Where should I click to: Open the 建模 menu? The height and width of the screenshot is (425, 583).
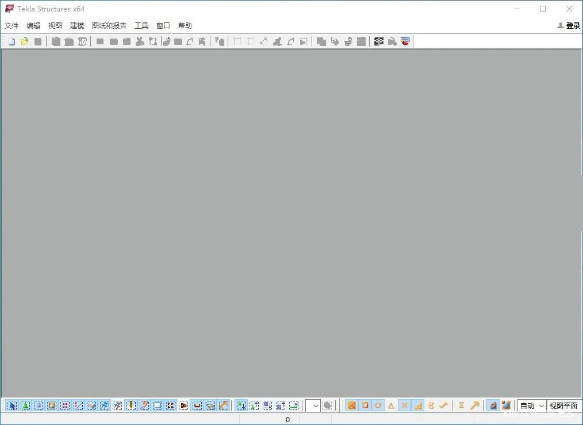[77, 25]
